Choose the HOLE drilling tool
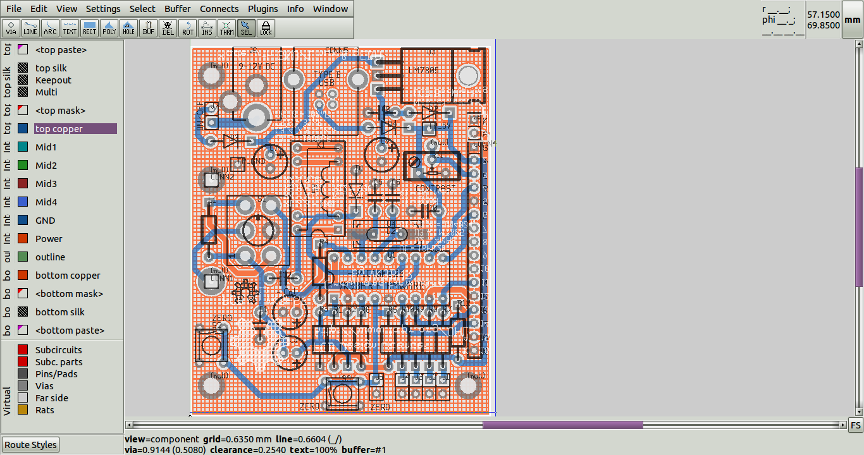The image size is (864, 455). tap(128, 28)
